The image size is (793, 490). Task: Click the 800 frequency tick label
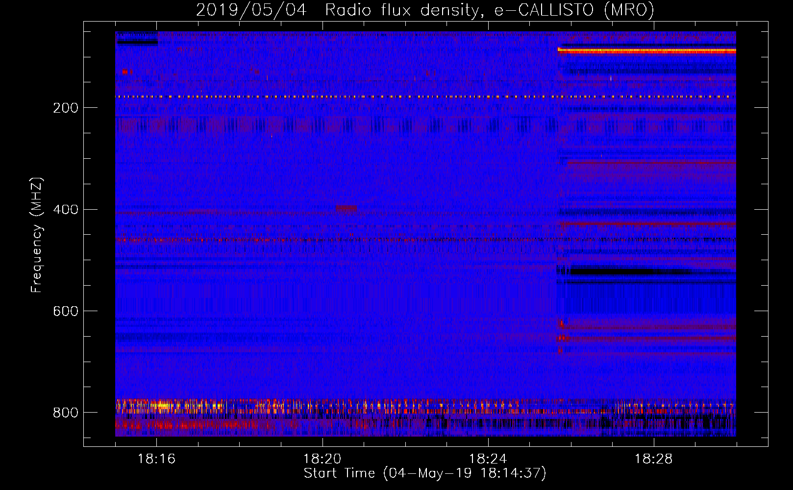tap(66, 413)
